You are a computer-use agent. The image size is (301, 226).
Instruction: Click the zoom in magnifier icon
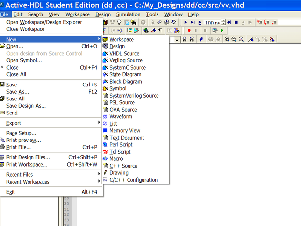pos(227,39)
